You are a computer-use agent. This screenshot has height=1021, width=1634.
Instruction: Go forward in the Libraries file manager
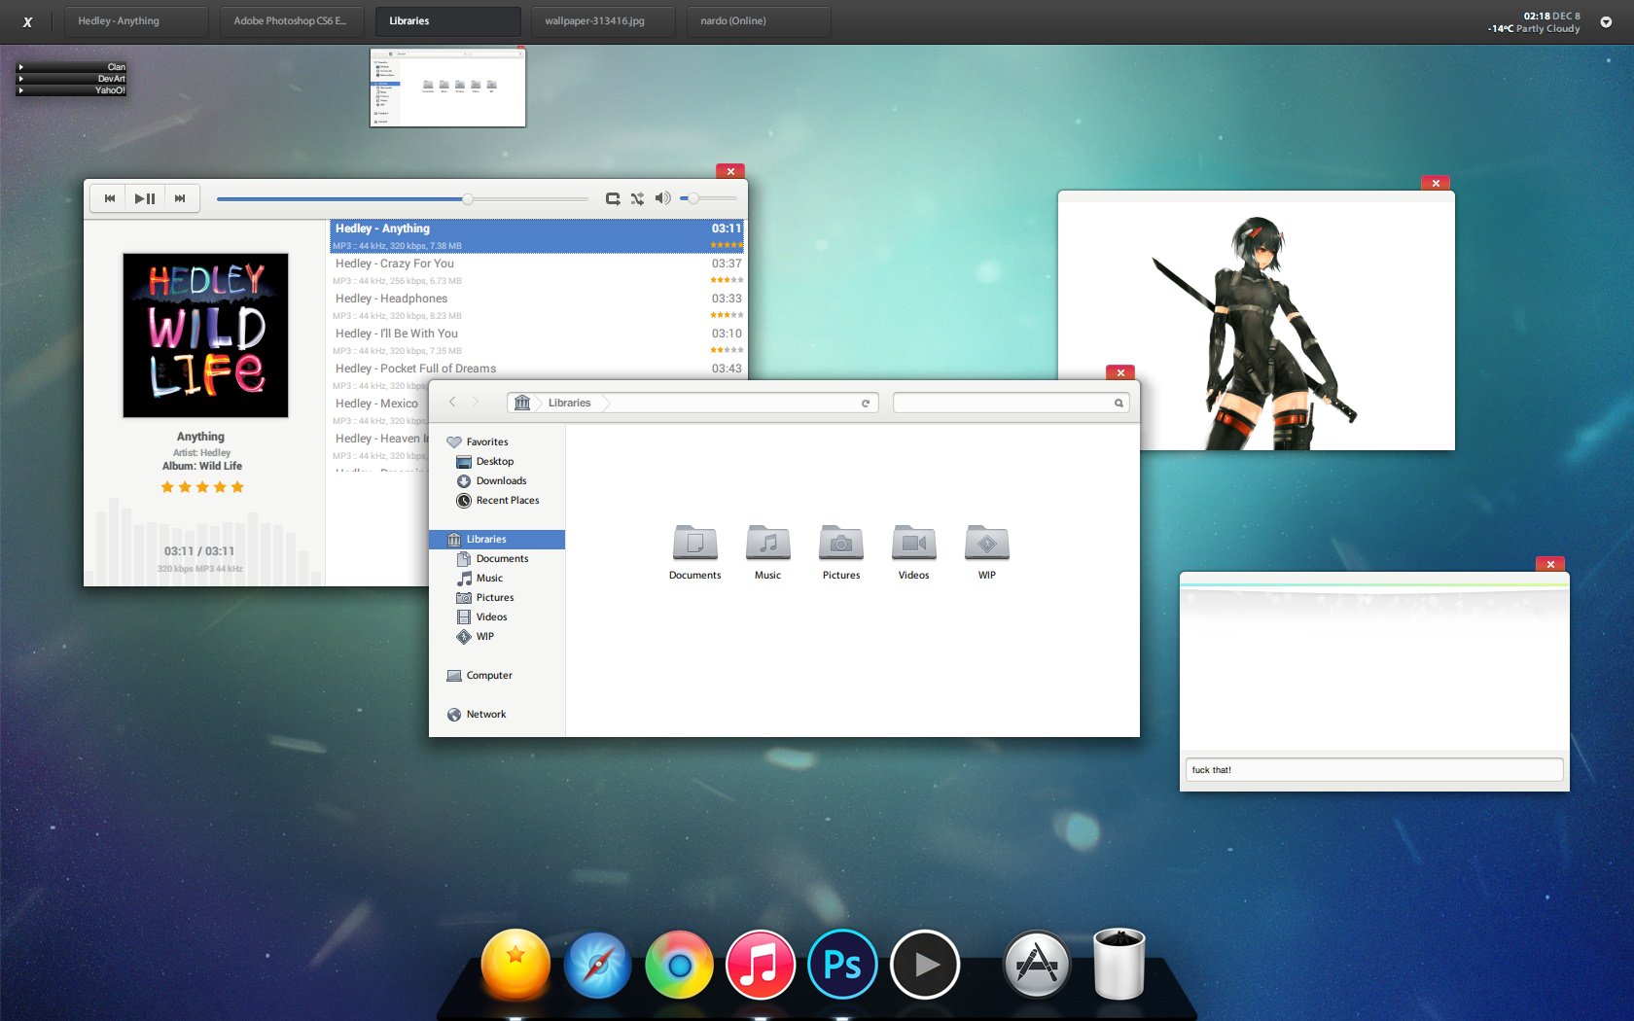click(476, 402)
